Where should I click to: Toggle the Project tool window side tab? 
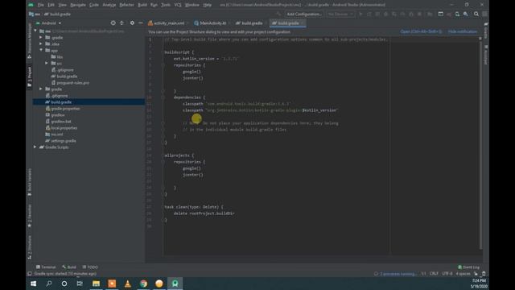pyautogui.click(x=30, y=77)
